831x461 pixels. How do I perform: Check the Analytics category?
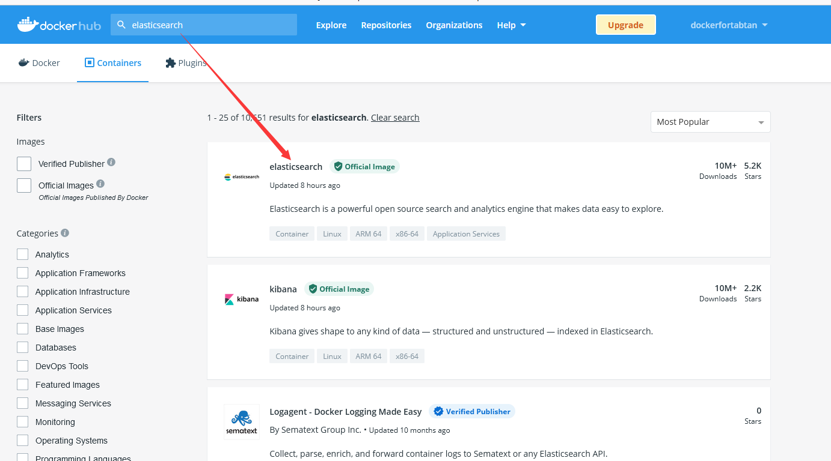tap(23, 254)
